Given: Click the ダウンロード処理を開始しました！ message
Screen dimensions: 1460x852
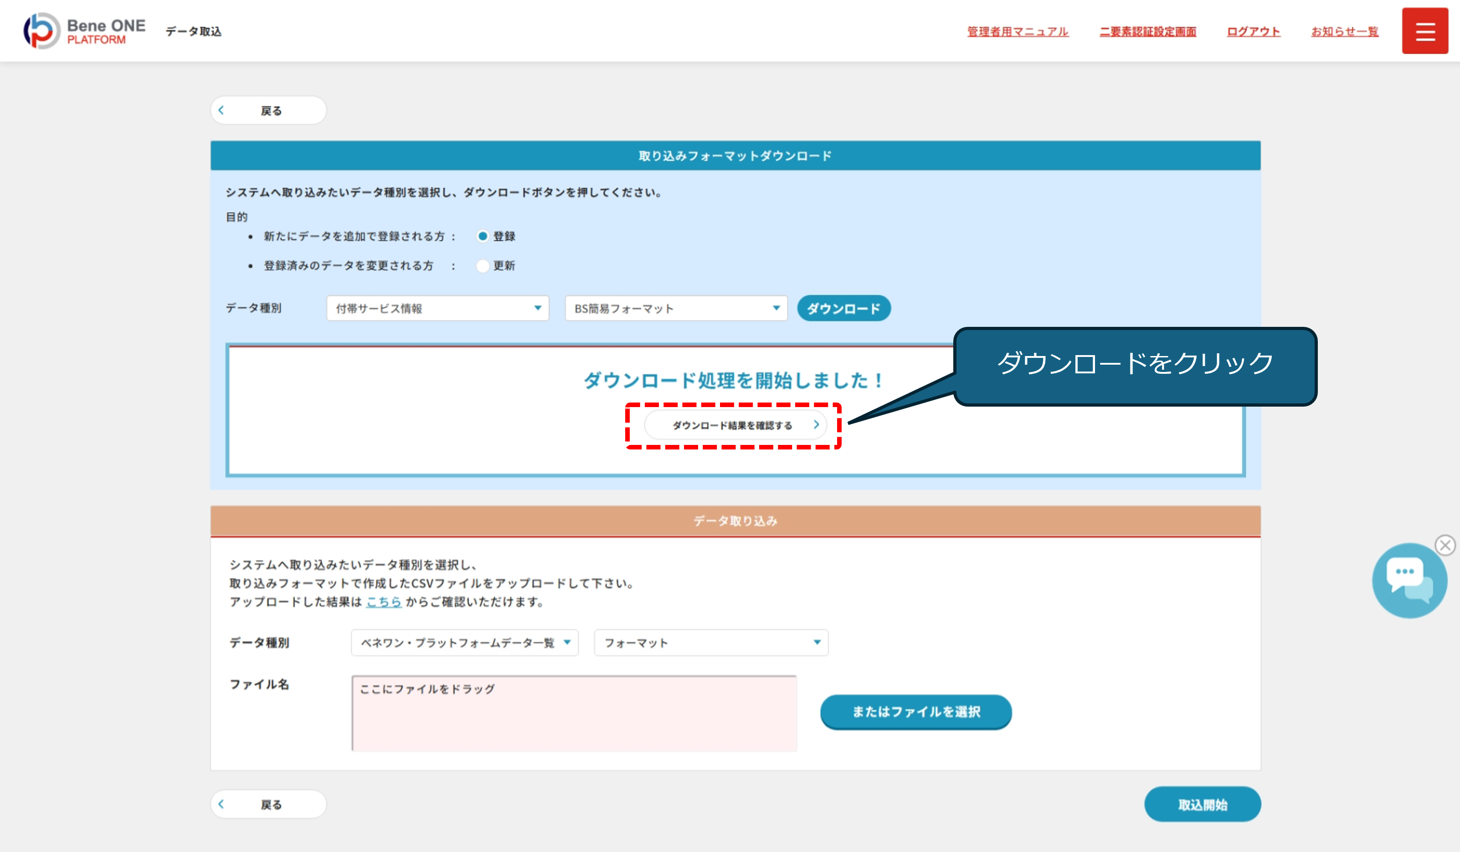Looking at the screenshot, I should click(x=734, y=380).
